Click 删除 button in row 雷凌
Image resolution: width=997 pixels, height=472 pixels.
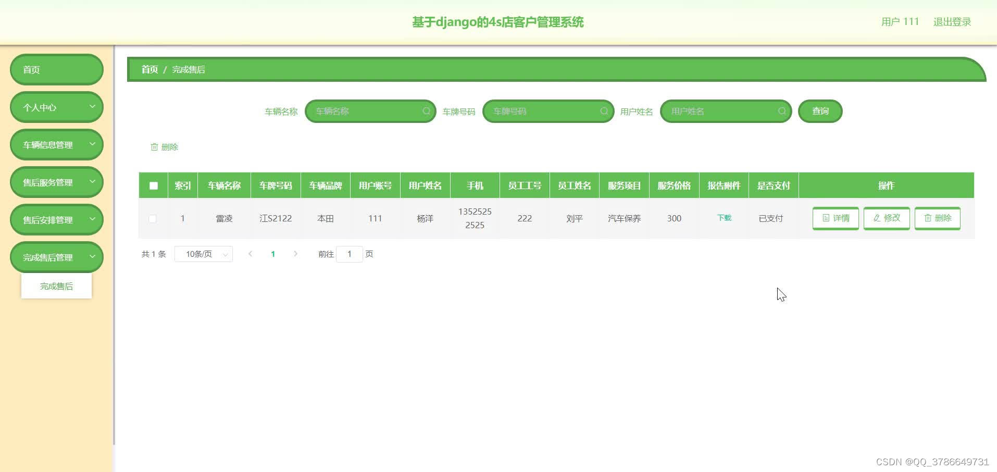click(x=938, y=218)
